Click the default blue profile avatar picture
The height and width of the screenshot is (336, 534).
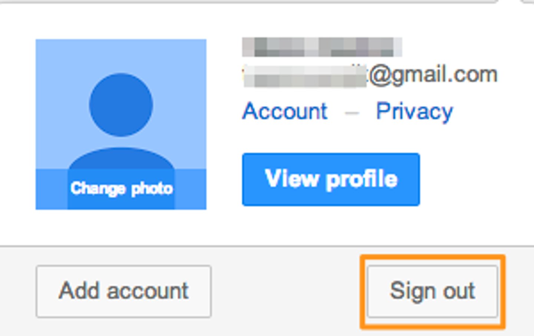tap(121, 124)
